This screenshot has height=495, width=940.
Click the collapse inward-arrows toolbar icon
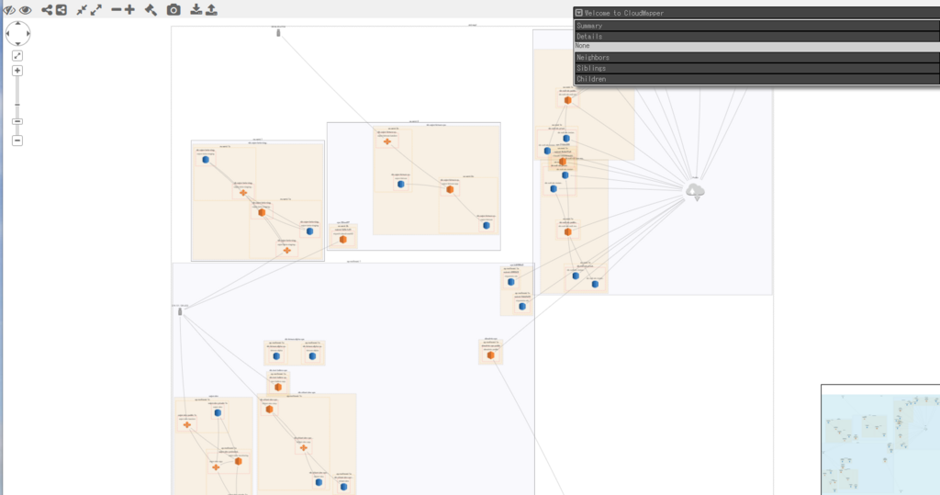click(x=82, y=9)
